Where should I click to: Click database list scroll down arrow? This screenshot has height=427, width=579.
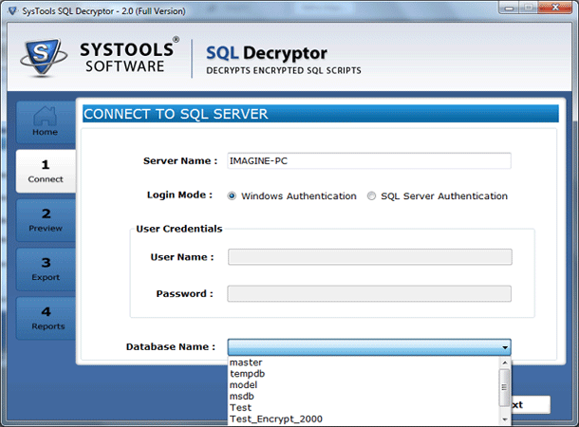pos(505,419)
